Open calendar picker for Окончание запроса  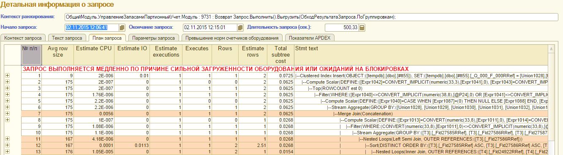[241, 27]
